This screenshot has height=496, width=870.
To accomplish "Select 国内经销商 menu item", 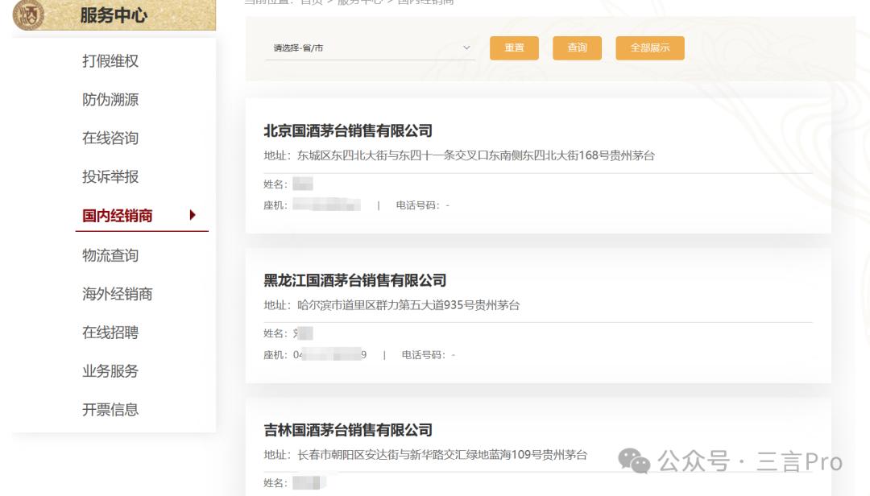I will [x=117, y=215].
